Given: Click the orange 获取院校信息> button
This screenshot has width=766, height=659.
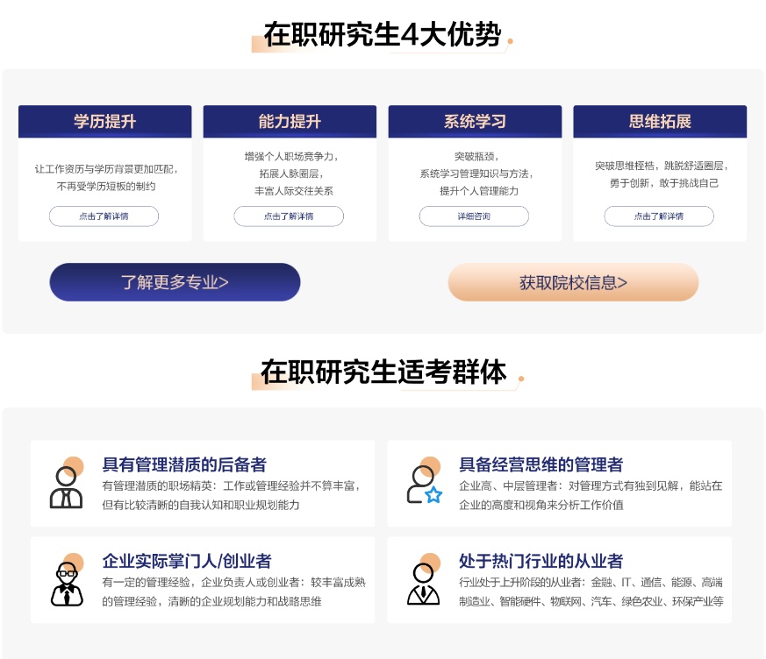Looking at the screenshot, I should pos(573,282).
